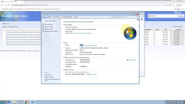
Task: Select Control Panel breadcrumb
Action: [56, 17]
